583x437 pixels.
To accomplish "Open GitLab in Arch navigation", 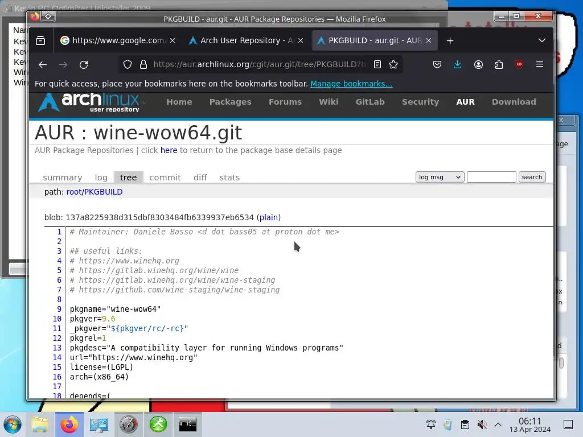I will coord(370,102).
